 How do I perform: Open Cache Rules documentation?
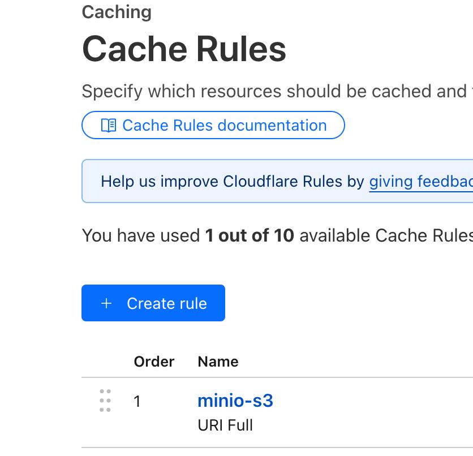point(224,125)
